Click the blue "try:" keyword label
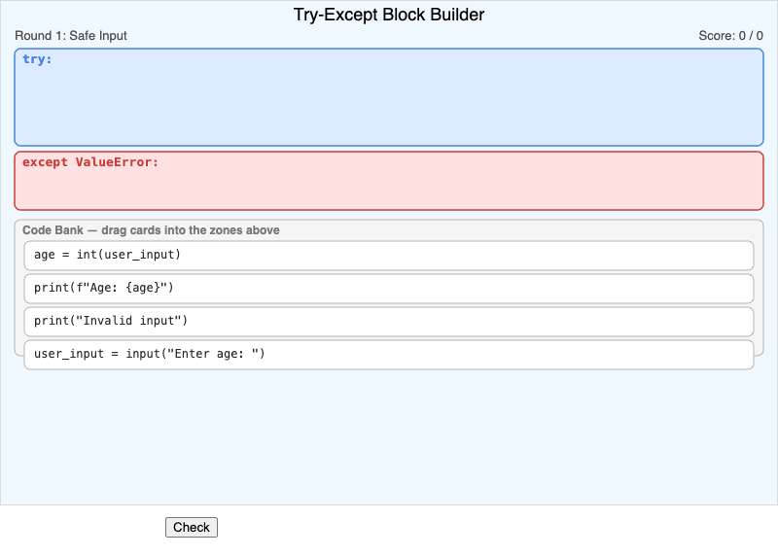Viewport: 778px width, 556px height. pos(37,59)
